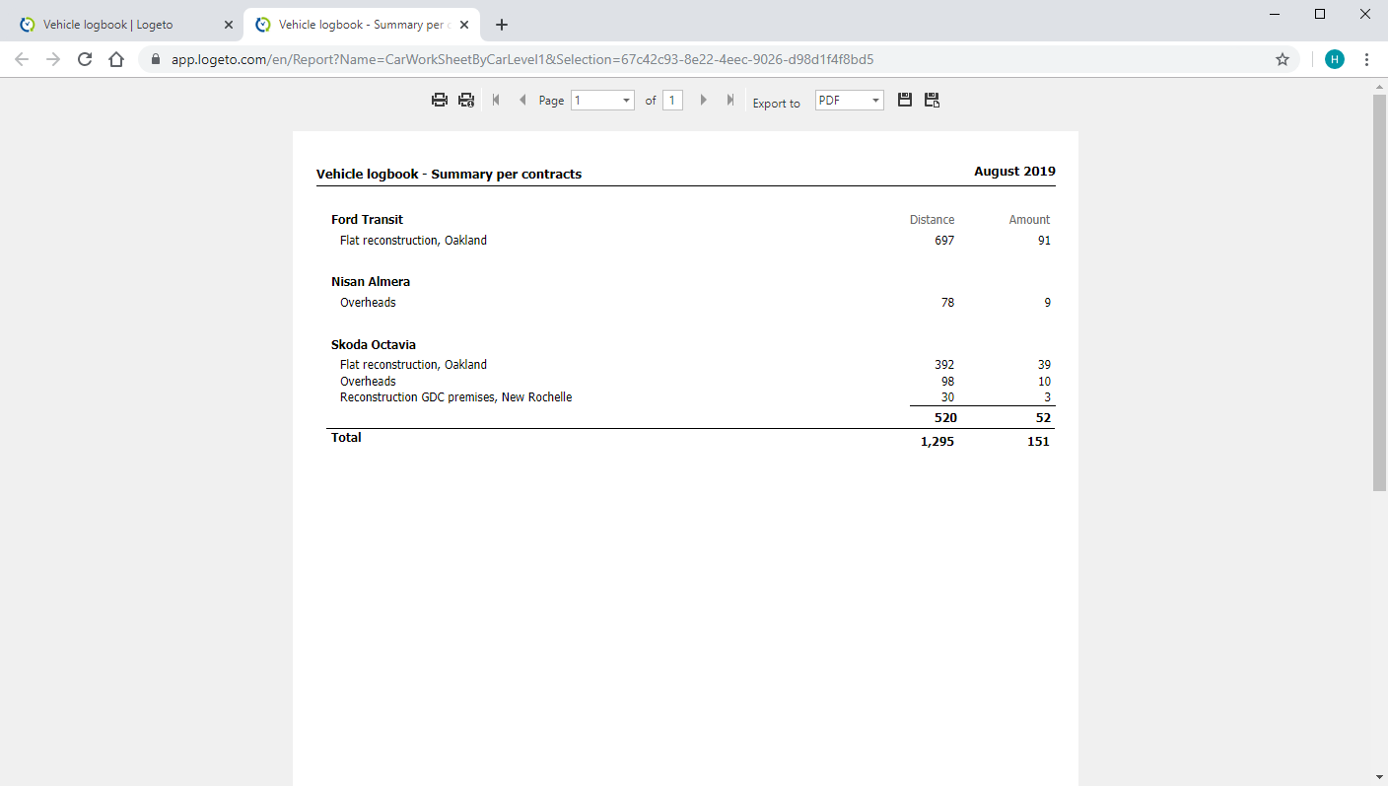Image resolution: width=1388 pixels, height=786 pixels.
Task: Click the Save export floppy icon
Action: [905, 100]
